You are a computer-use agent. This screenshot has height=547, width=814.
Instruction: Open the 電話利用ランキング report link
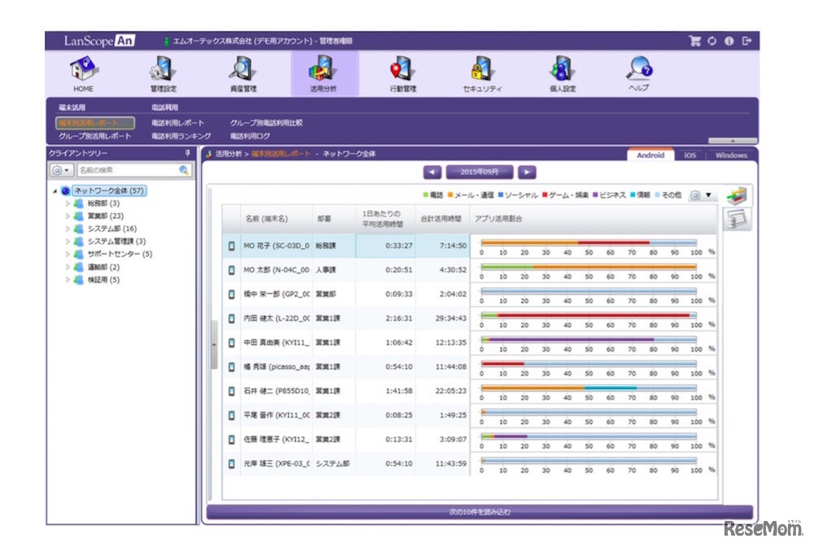[181, 136]
